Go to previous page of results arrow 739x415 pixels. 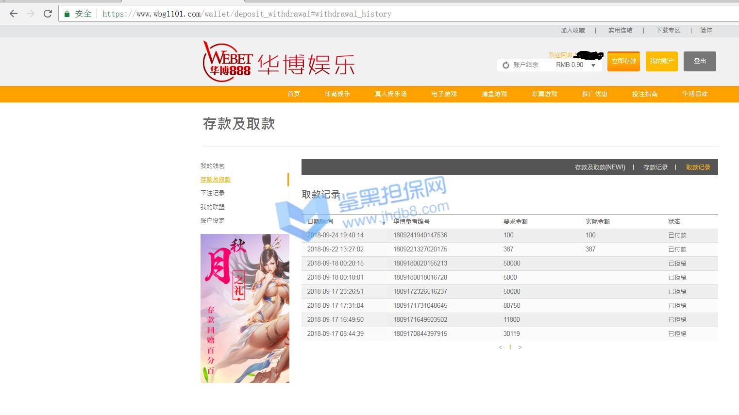tap(500, 348)
